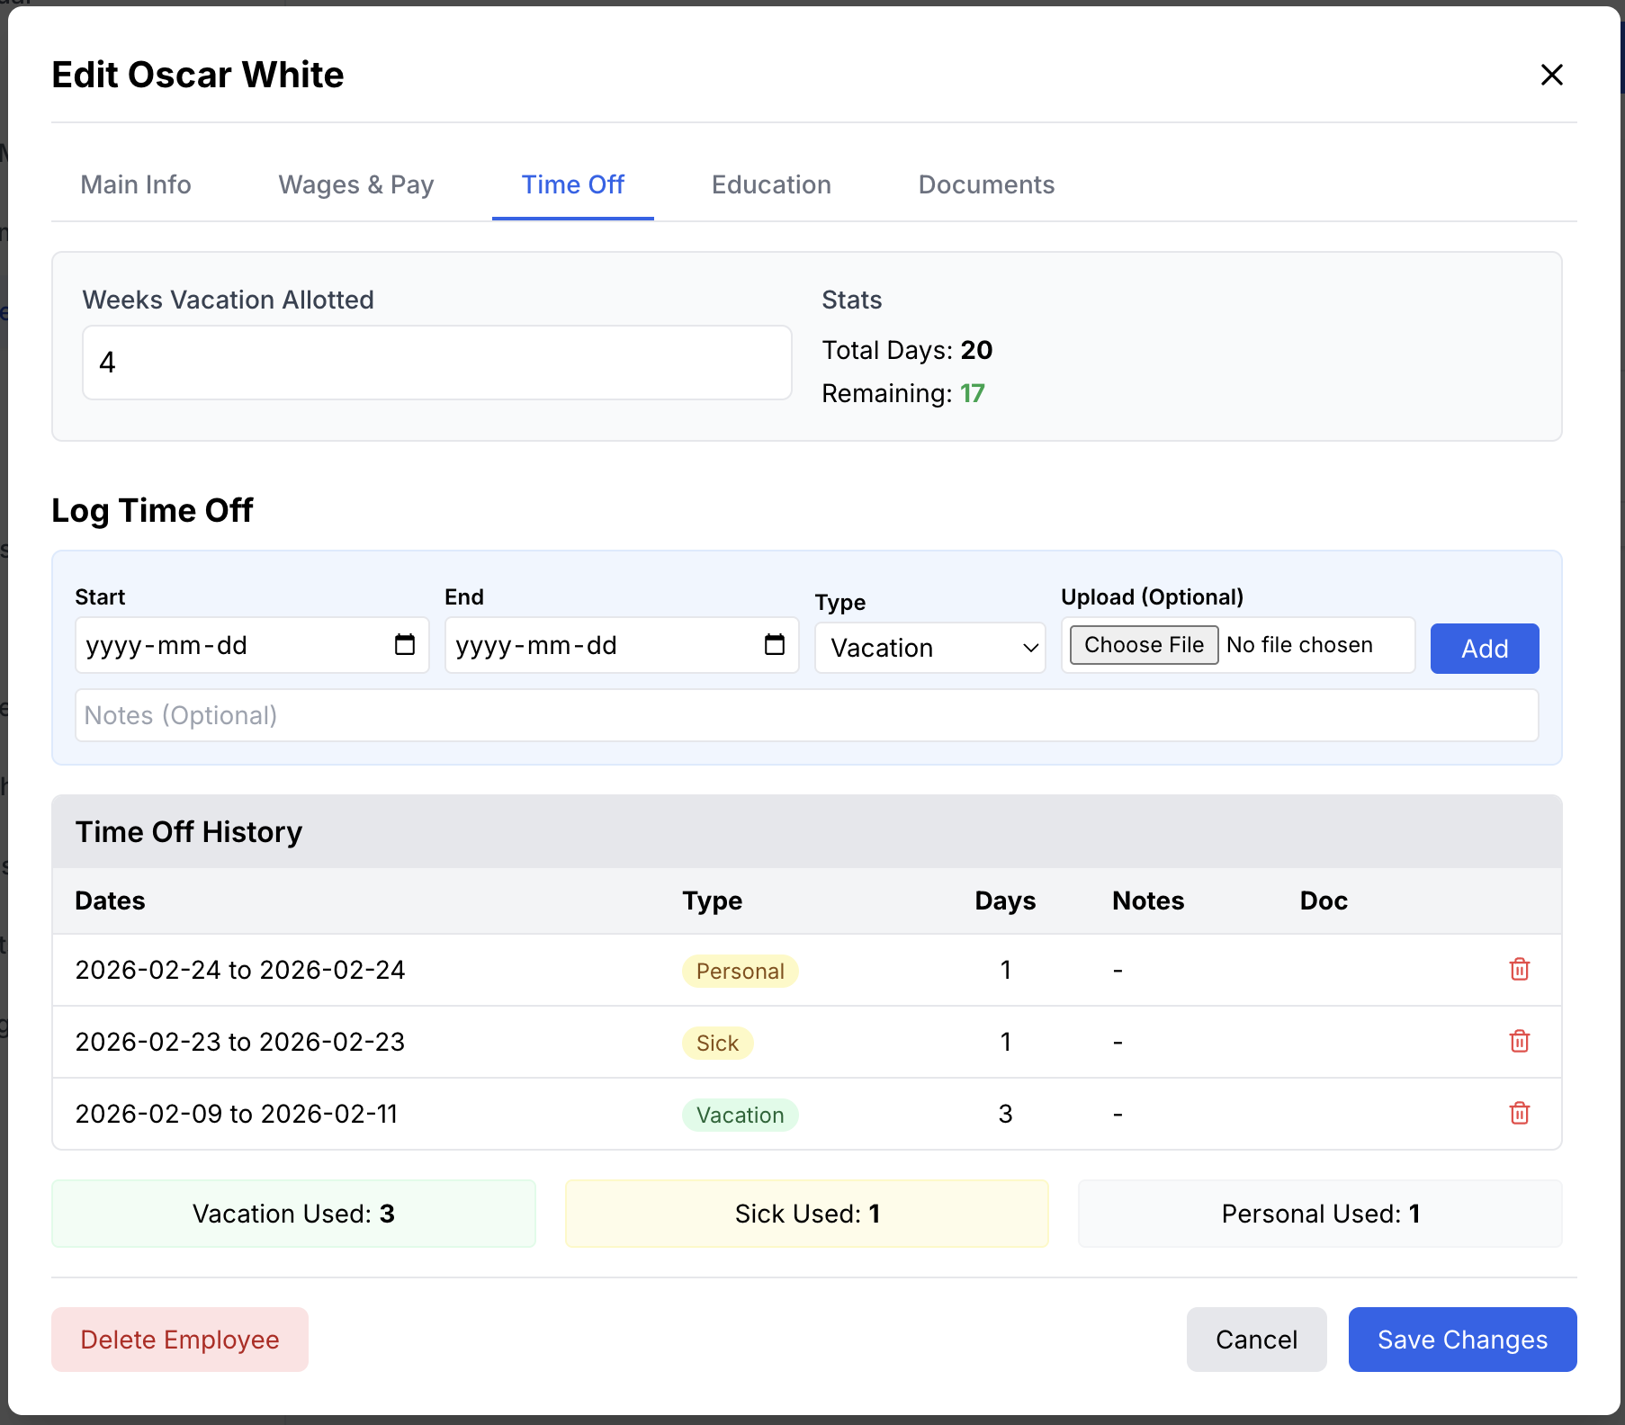Open the End date calendar picker
Viewport: 1625px width, 1425px height.
(x=775, y=645)
